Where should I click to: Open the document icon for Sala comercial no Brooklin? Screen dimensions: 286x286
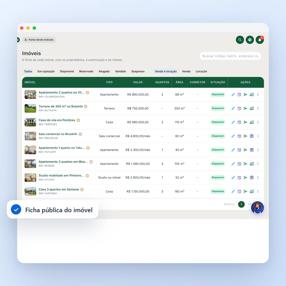pyautogui.click(x=251, y=136)
